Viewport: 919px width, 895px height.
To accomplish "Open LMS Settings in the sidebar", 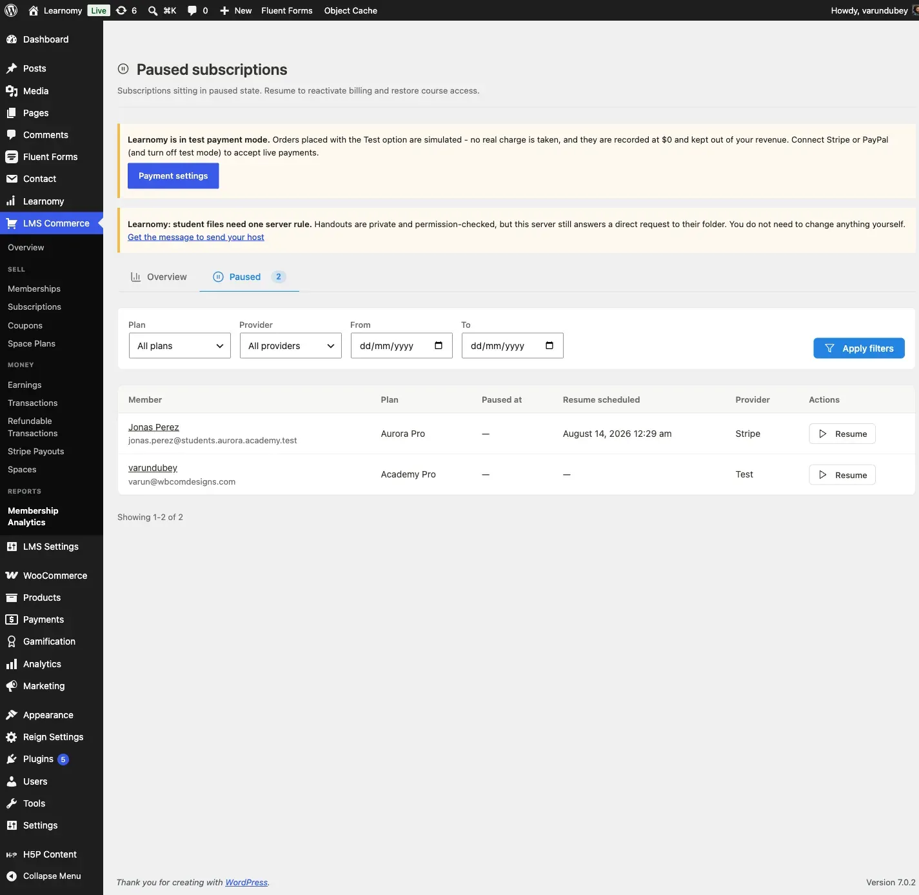I will (52, 547).
